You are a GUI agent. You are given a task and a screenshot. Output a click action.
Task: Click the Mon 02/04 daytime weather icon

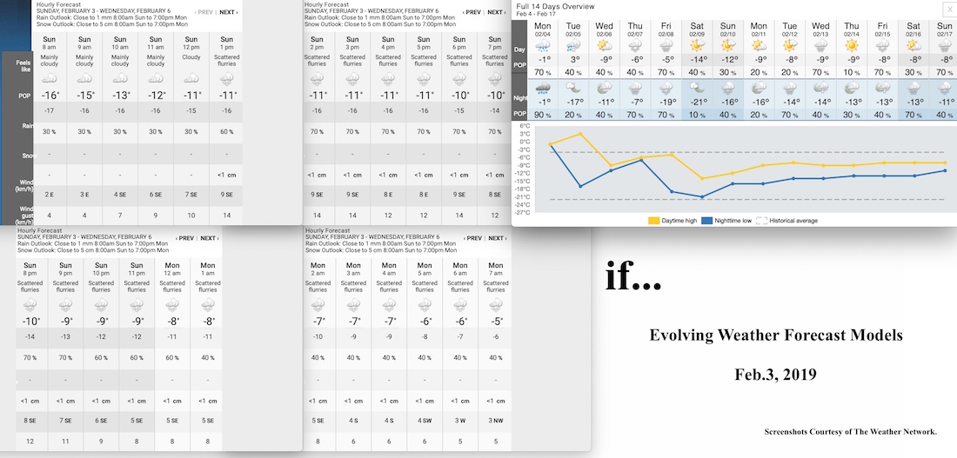click(542, 46)
